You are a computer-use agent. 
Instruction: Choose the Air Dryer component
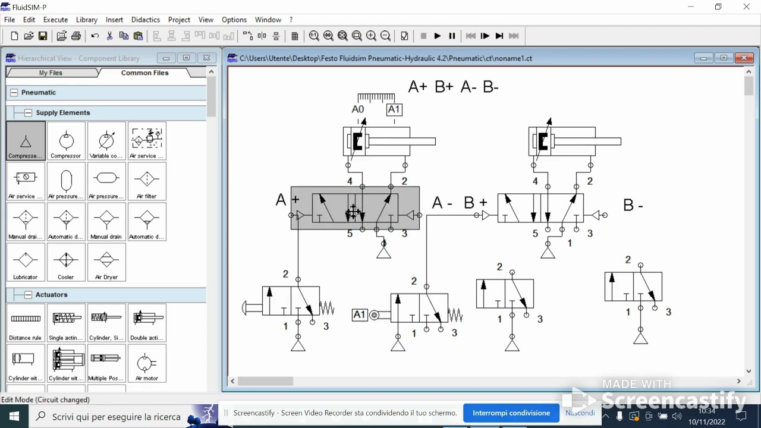tap(106, 262)
